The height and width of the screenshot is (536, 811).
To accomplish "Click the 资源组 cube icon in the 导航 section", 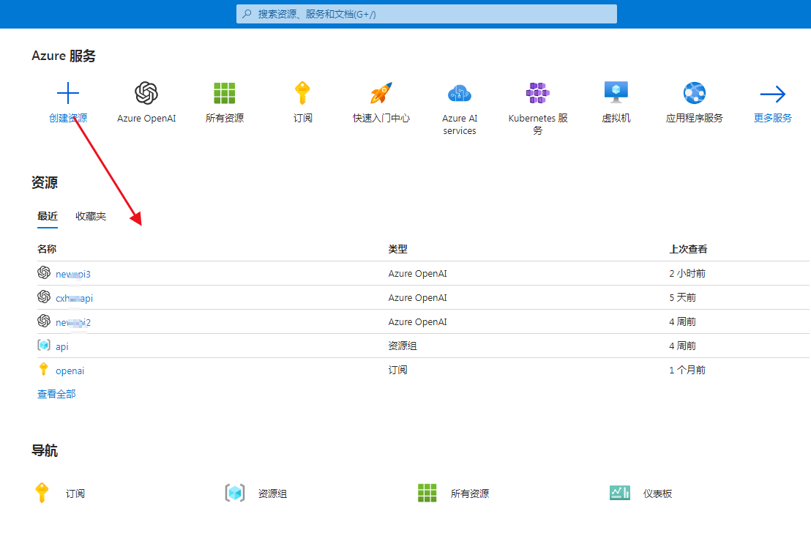I will pos(235,493).
